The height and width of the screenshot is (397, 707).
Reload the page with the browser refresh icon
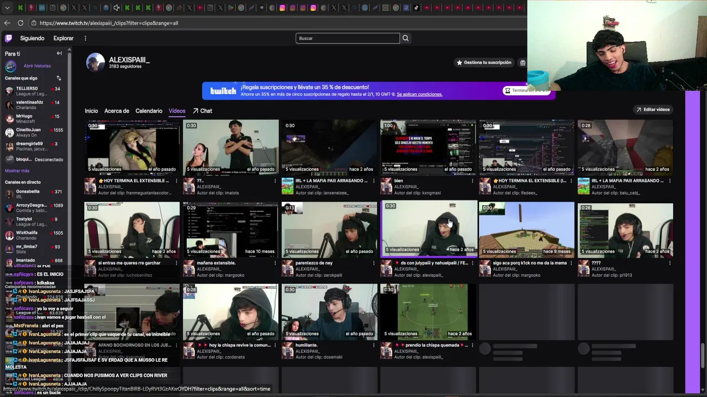click(20, 23)
